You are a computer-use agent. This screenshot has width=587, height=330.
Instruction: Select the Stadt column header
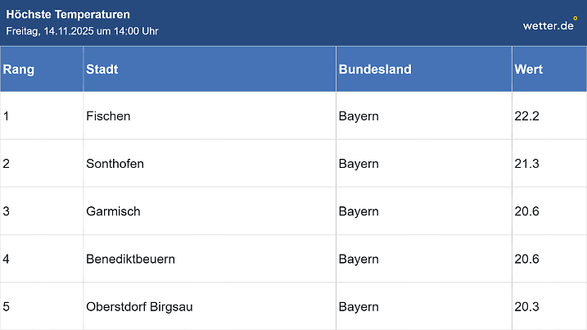point(102,70)
